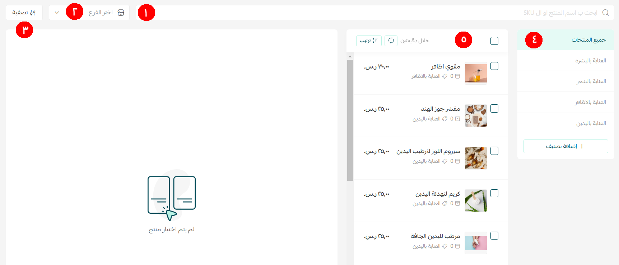Click the خلال دقيقتين update label
619x265 pixels.
415,41
